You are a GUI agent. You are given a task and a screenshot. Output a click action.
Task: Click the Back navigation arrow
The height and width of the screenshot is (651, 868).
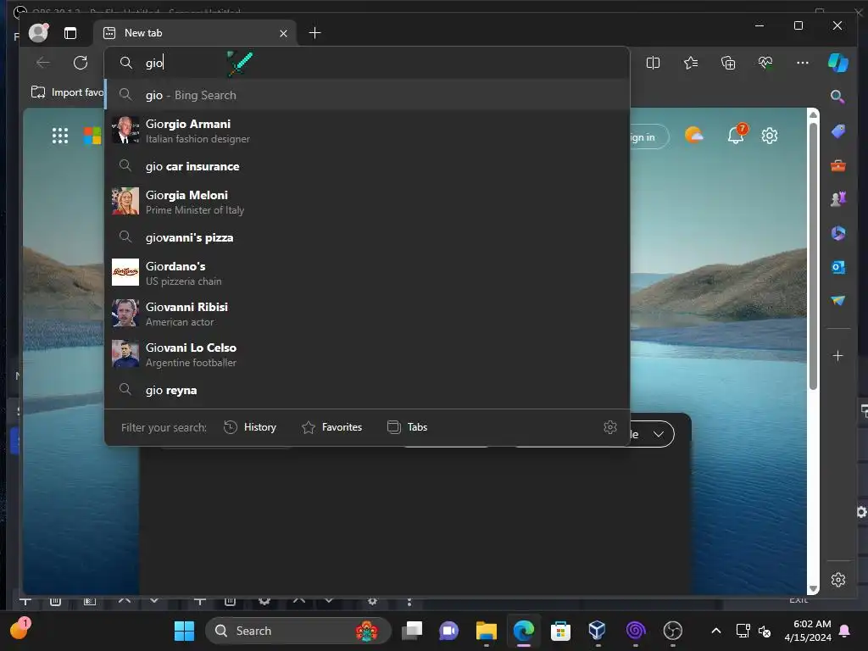tap(43, 63)
